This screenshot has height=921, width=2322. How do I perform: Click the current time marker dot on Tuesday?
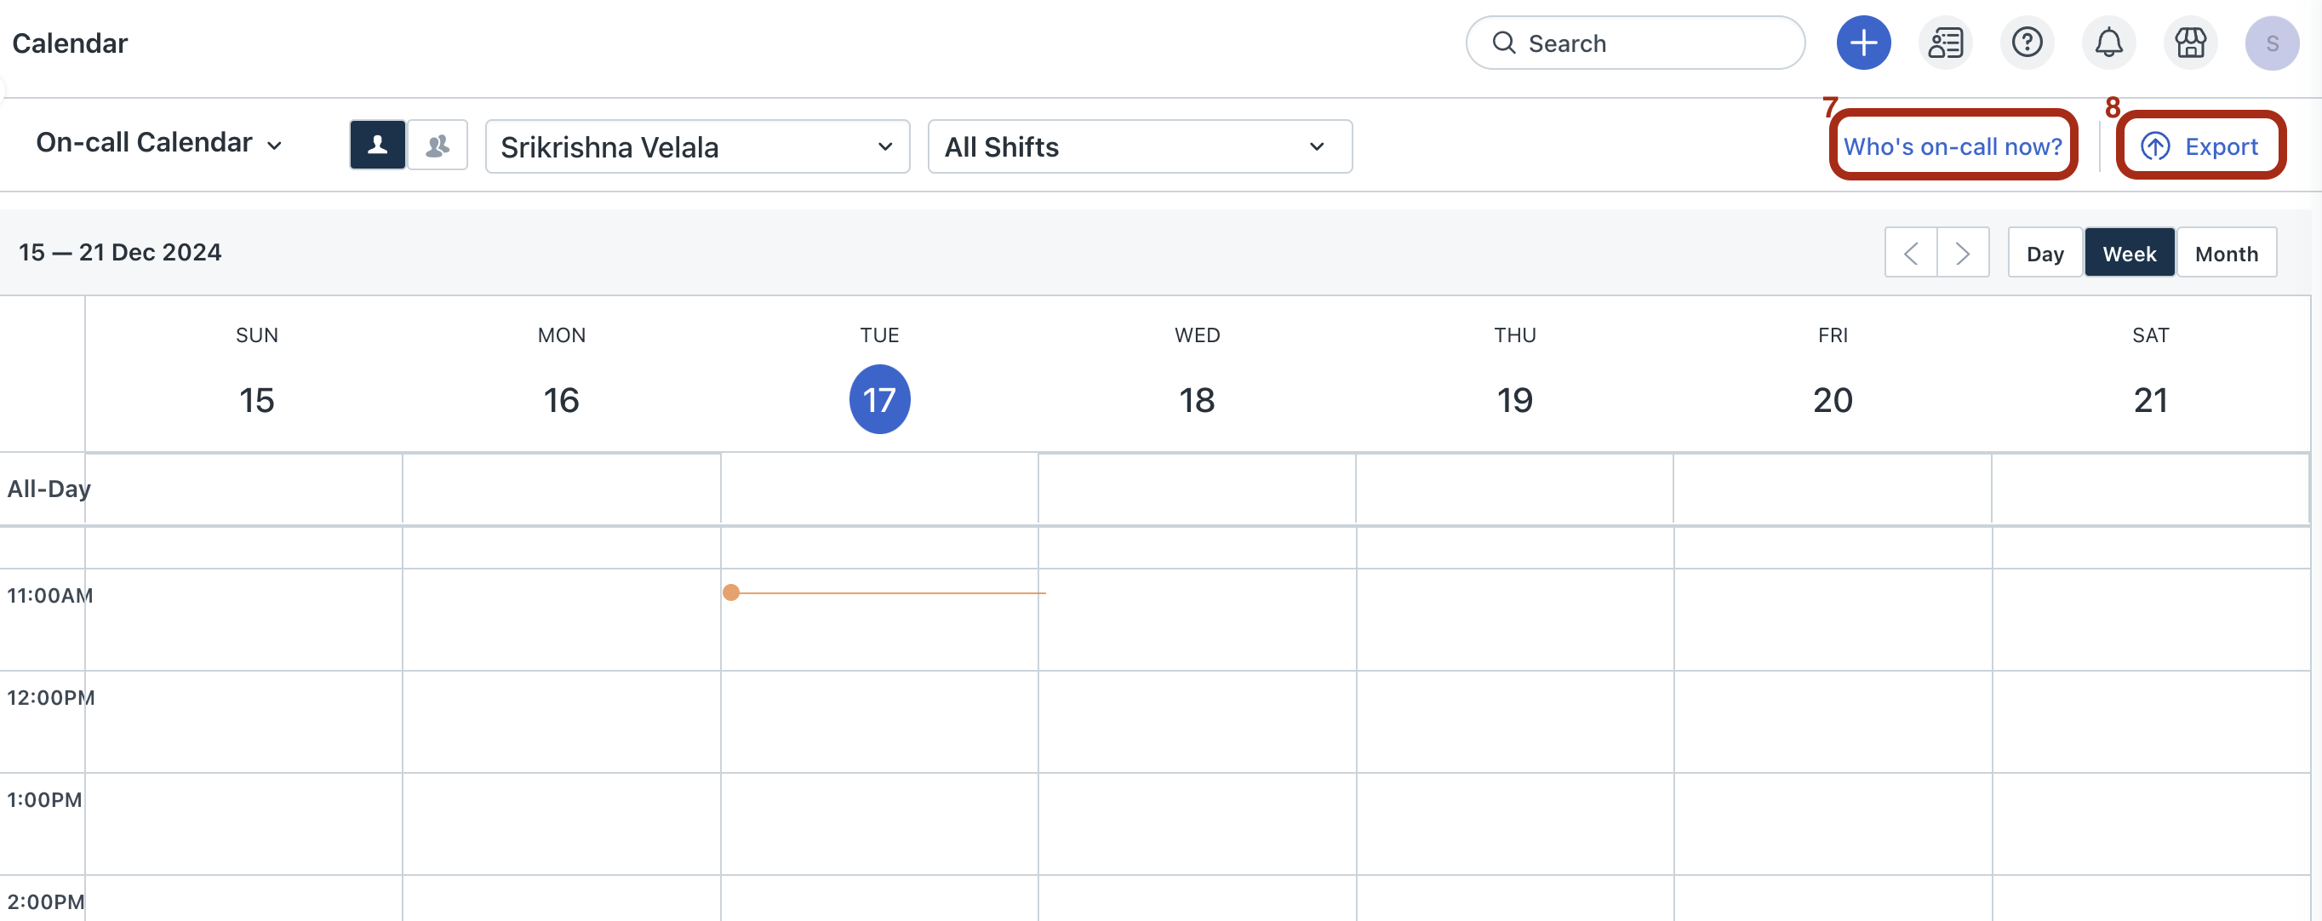(x=731, y=592)
